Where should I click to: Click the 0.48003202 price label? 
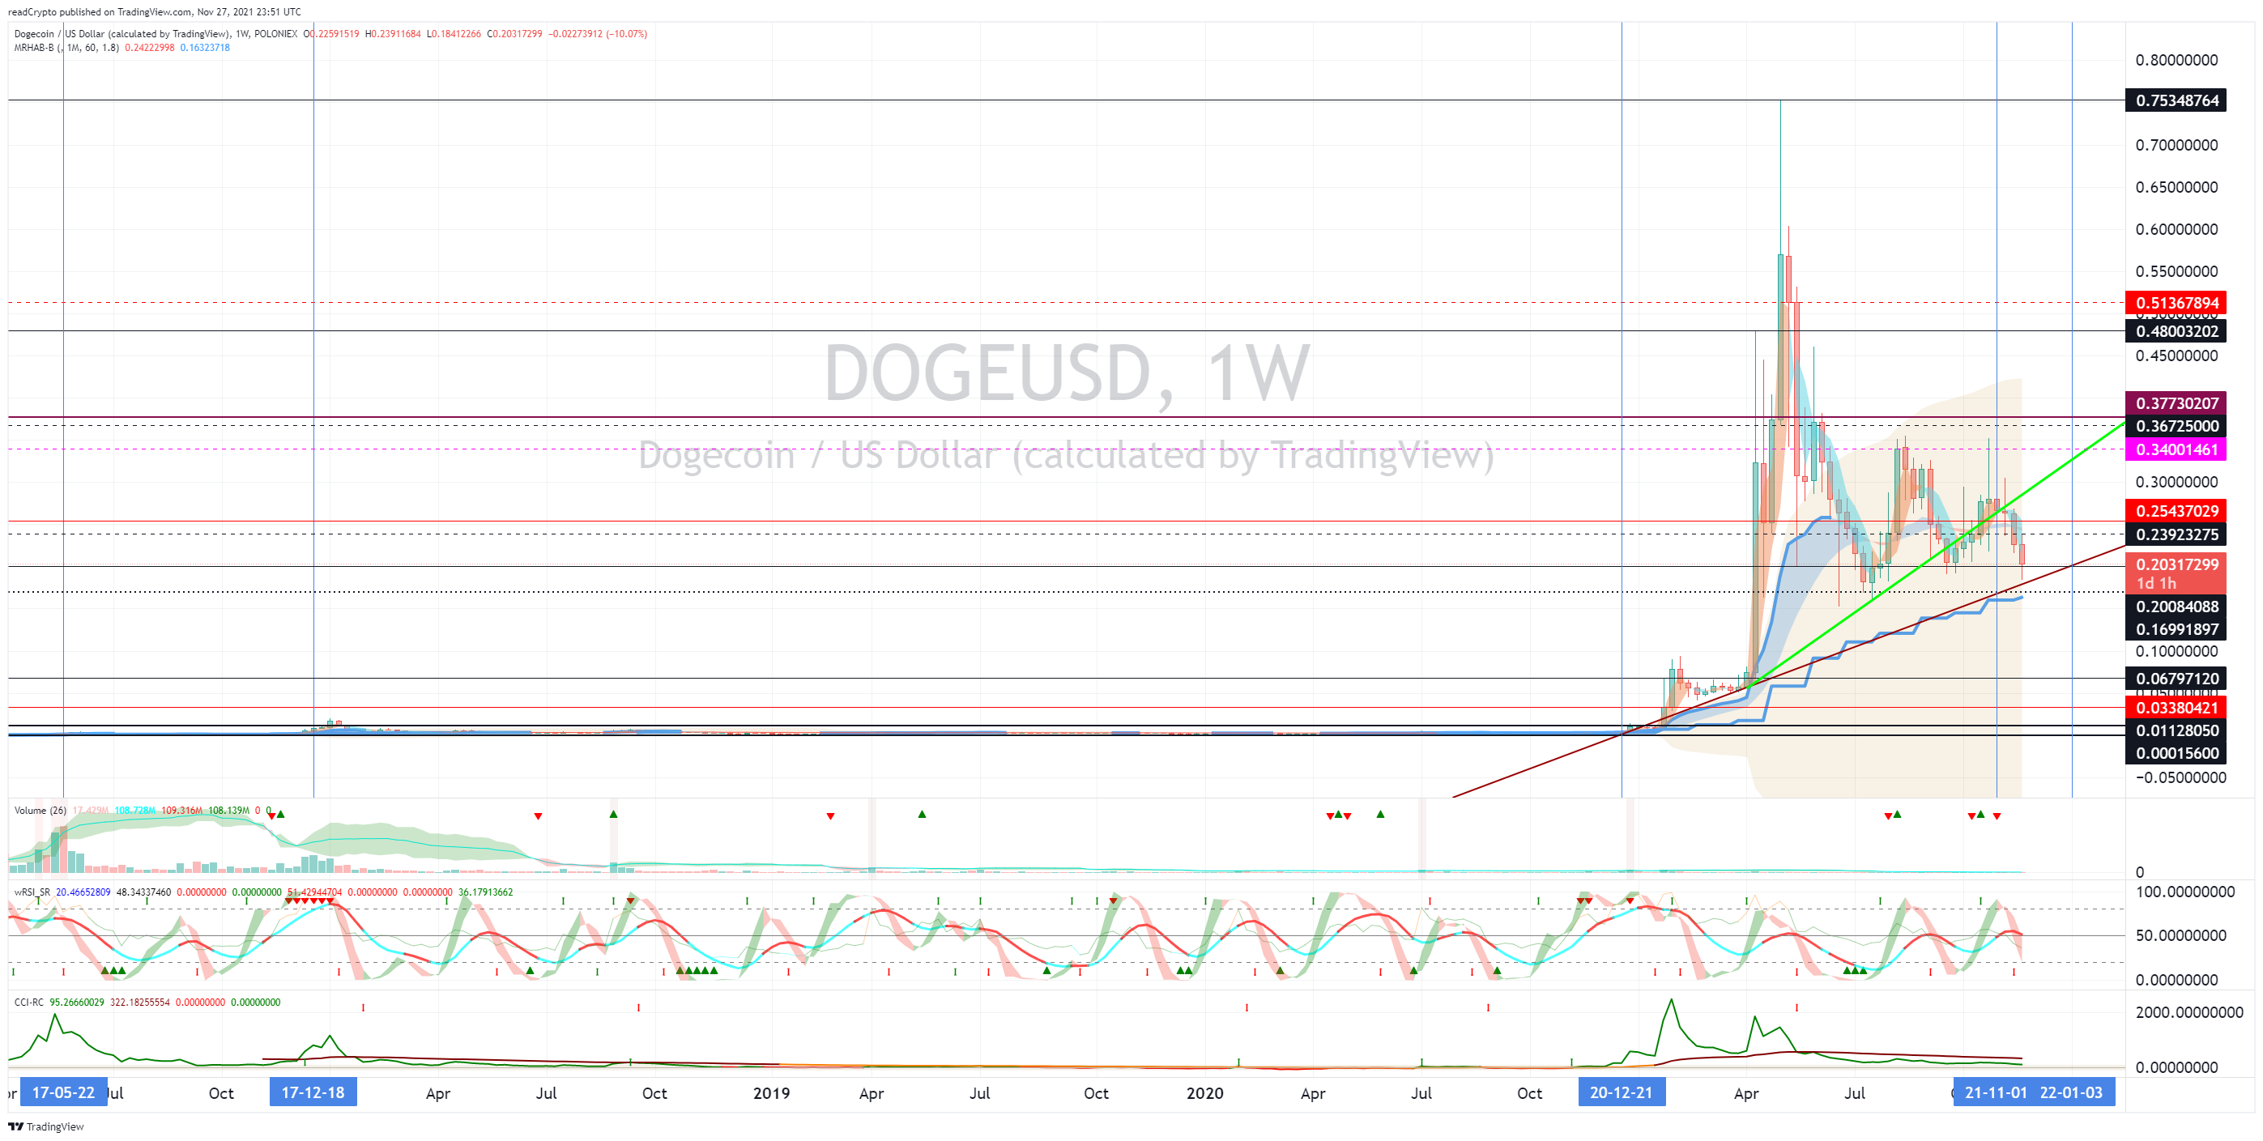click(x=2176, y=331)
